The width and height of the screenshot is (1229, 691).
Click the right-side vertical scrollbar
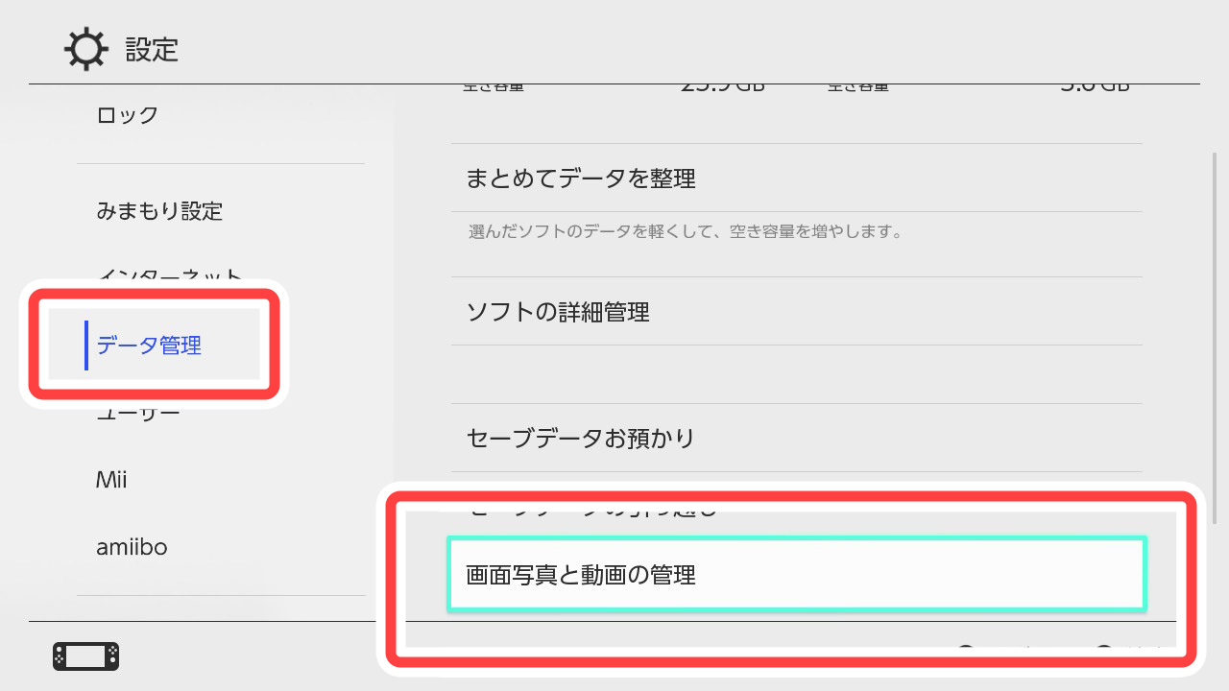[x=1215, y=336]
